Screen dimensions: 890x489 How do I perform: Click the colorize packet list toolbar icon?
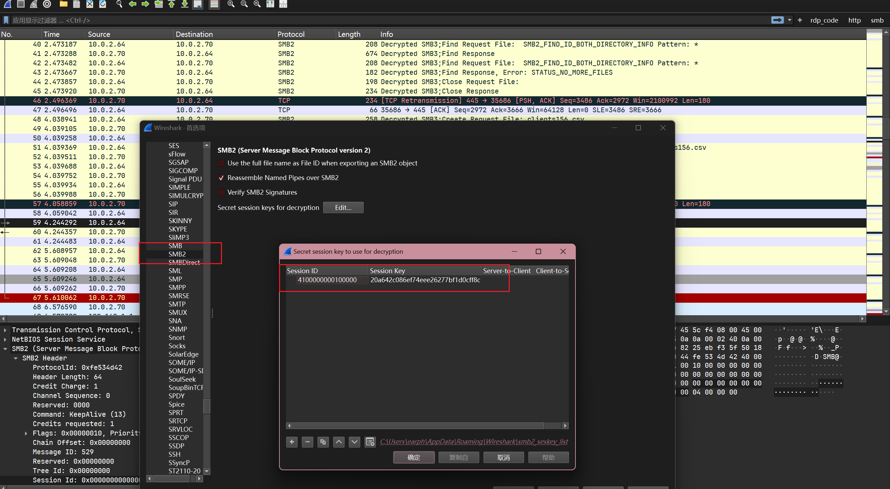[214, 4]
